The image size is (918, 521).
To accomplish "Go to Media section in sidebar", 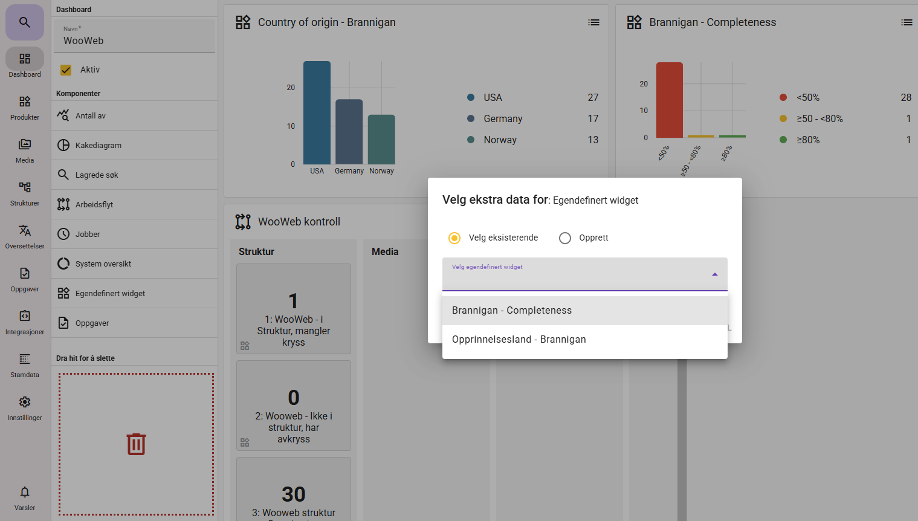I will click(x=25, y=150).
